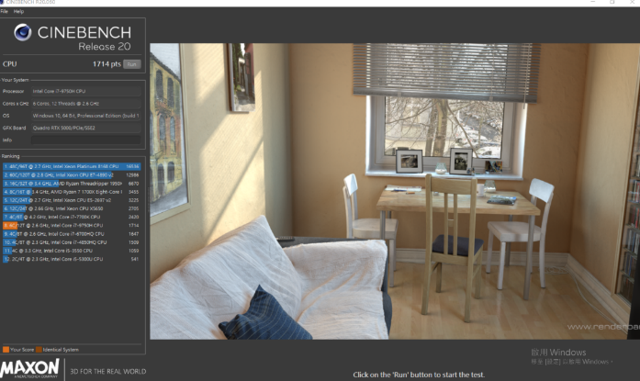Viewport: 640px width, 381px height.
Task: Select the Core i5-5300U ranking row
Action: [72, 258]
